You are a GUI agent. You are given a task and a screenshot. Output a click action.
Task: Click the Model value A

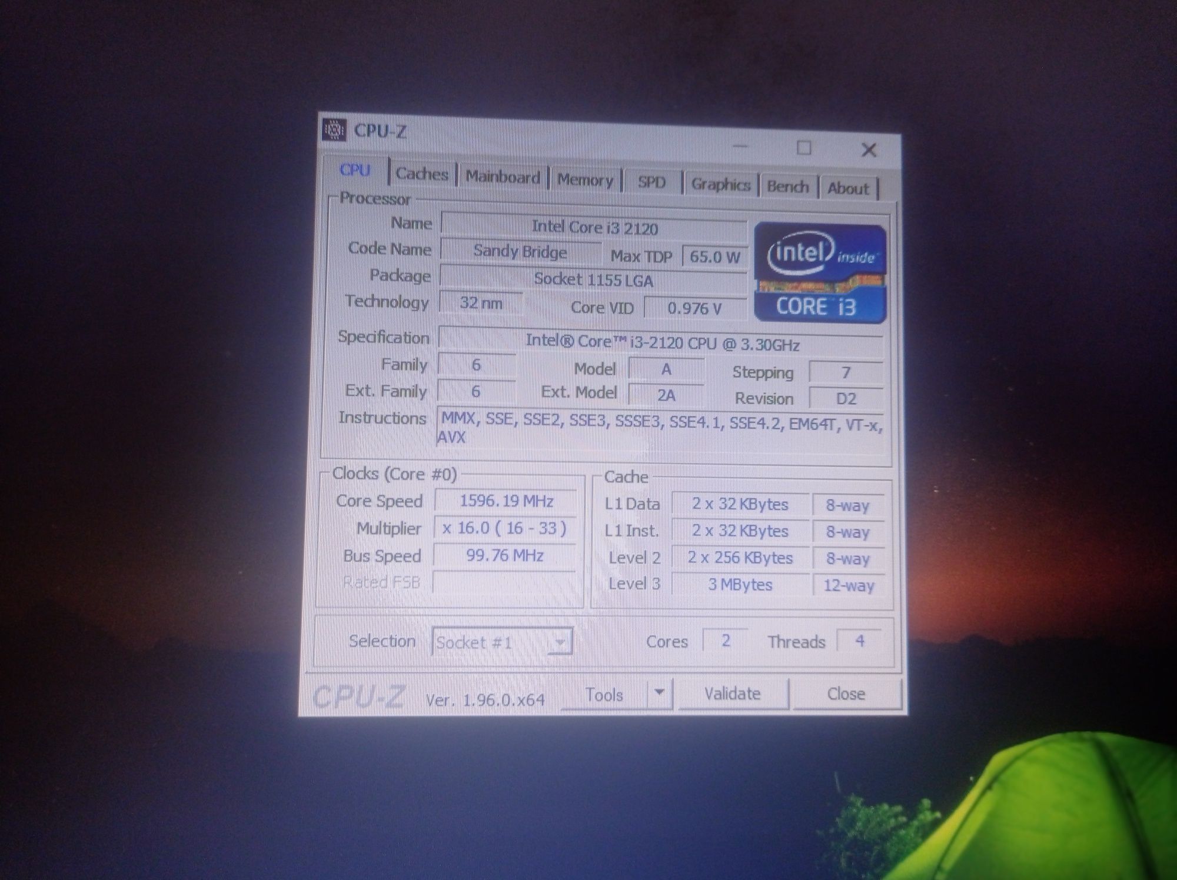pyautogui.click(x=666, y=369)
